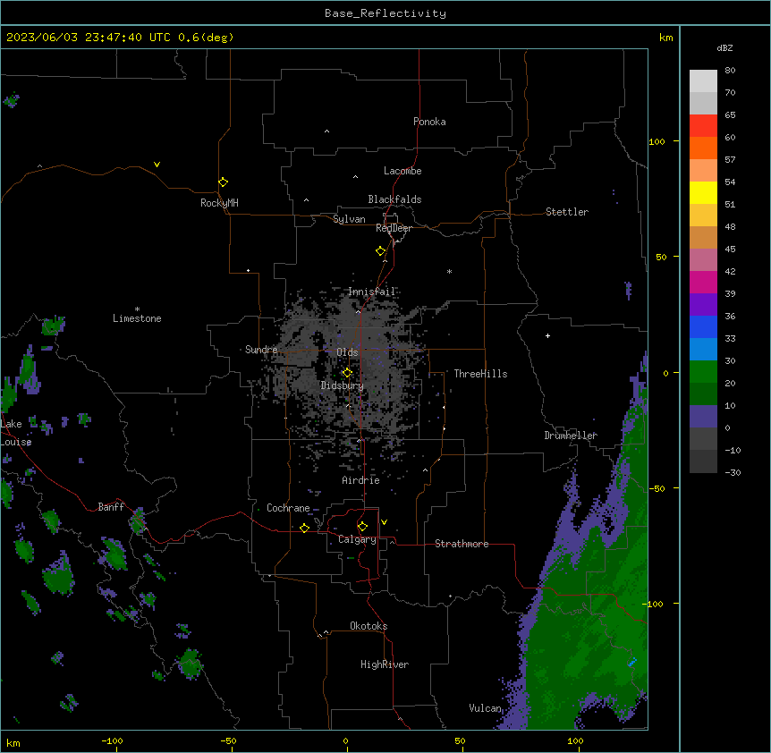Click the Limestone label
The height and width of the screenshot is (753, 771).
click(x=137, y=318)
